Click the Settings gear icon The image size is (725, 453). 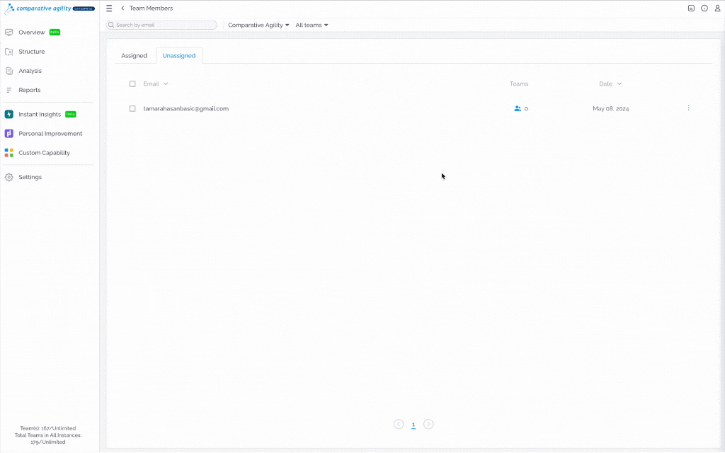pos(8,177)
